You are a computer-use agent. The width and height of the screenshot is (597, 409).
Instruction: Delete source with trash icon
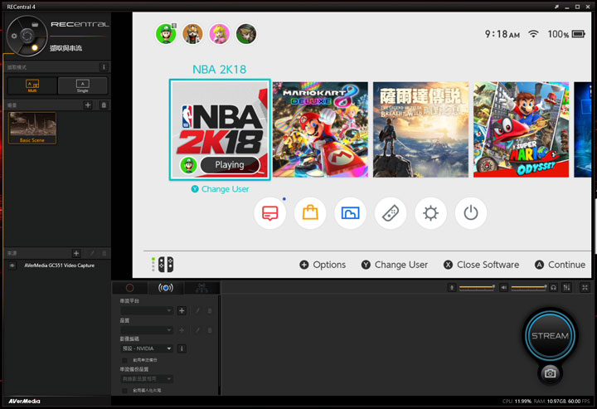[x=104, y=253]
